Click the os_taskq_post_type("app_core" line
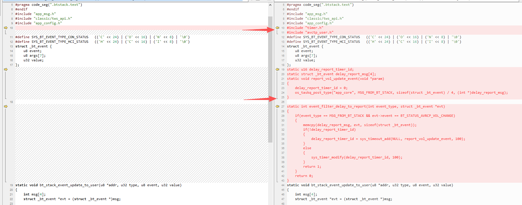Viewport: 522px width, 205px height. pyautogui.click(x=401, y=93)
